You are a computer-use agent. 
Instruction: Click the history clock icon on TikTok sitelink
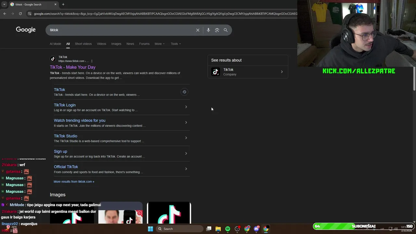(x=184, y=92)
